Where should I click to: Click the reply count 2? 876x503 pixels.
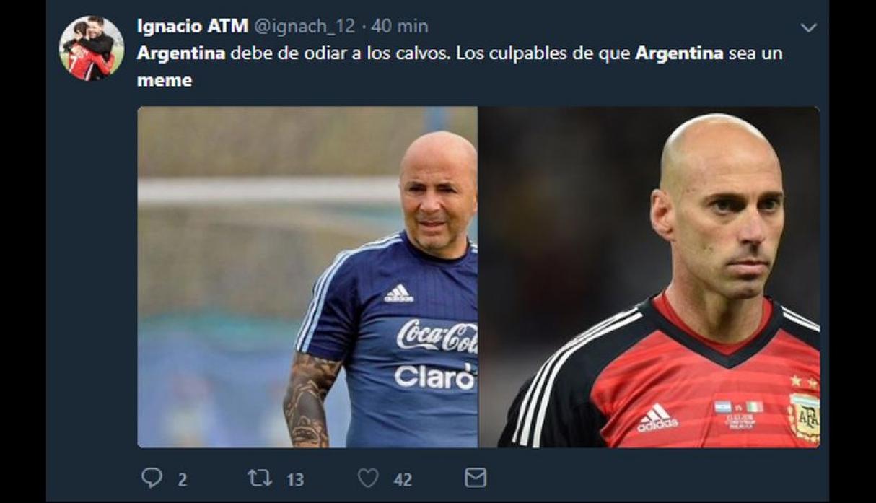[183, 480]
